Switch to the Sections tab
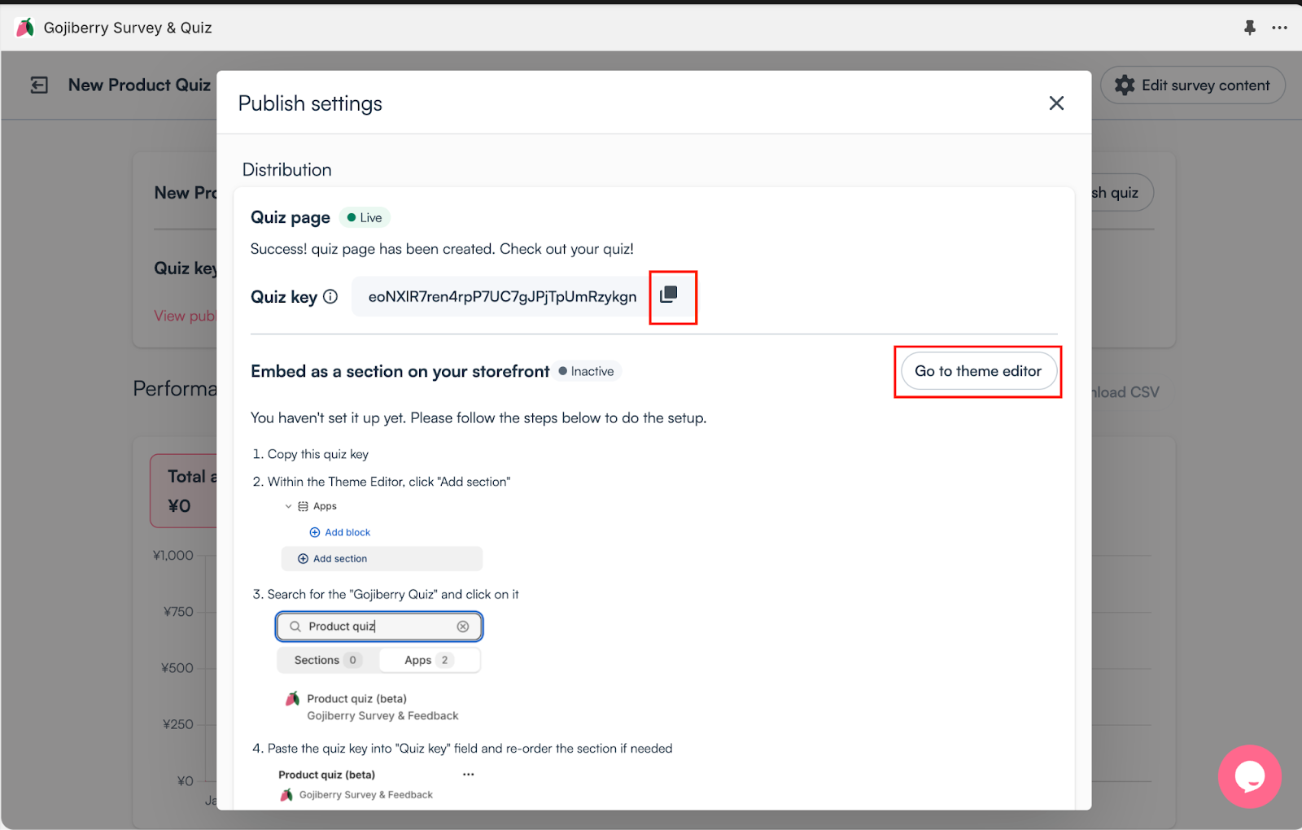1302x830 pixels. (x=327, y=660)
